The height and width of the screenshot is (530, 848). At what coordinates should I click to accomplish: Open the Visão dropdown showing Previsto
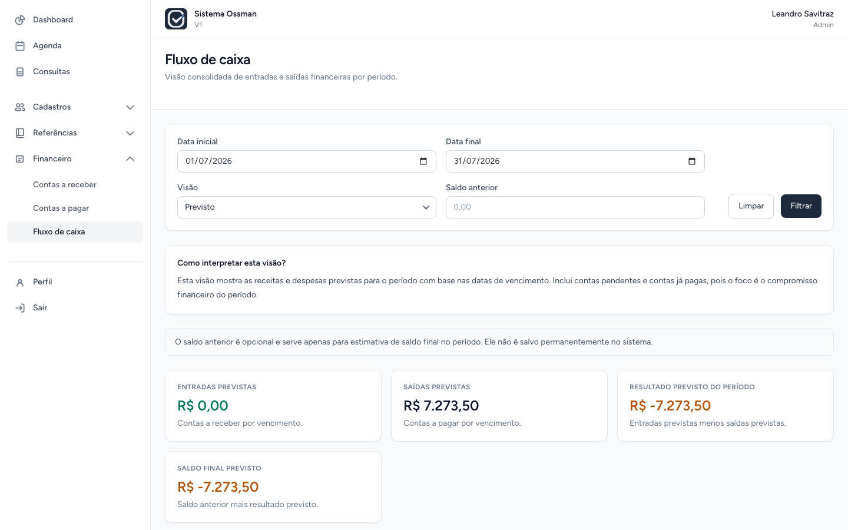(x=307, y=207)
